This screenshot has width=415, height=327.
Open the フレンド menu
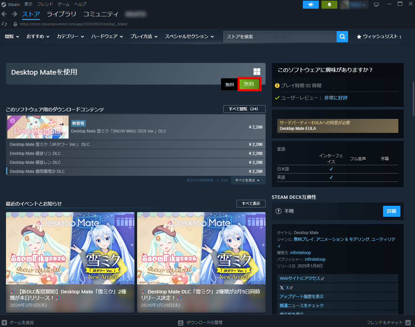coord(45,4)
